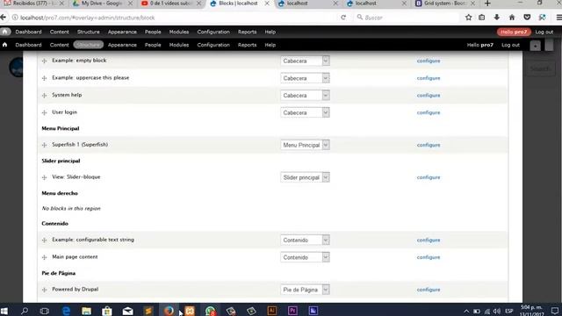Click configure for Example: empty block

click(429, 61)
